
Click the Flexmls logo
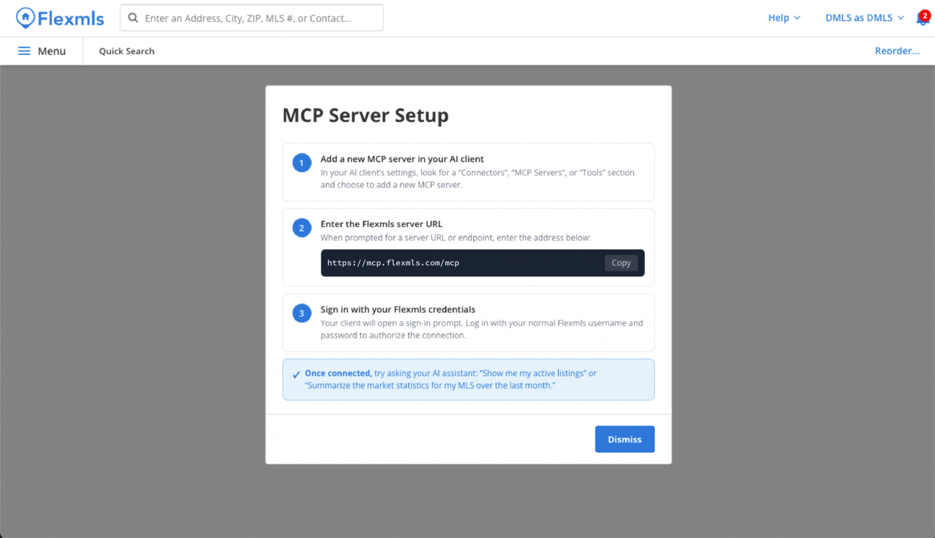click(x=60, y=18)
